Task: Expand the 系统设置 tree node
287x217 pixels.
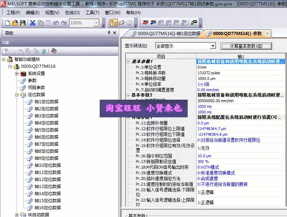Action: pos(17,74)
